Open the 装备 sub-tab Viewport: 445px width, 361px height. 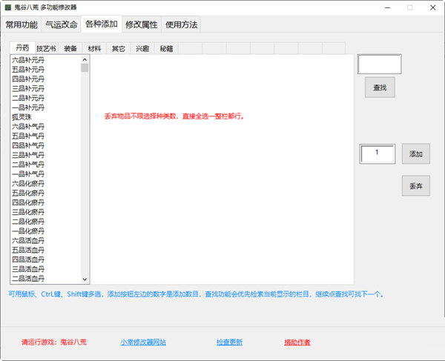70,48
